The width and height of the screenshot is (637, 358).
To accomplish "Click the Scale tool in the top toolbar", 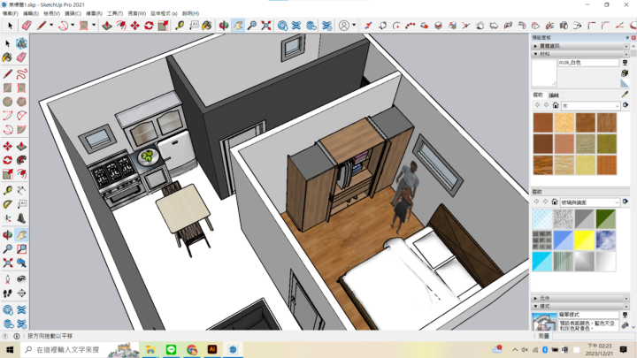I will click(162, 26).
